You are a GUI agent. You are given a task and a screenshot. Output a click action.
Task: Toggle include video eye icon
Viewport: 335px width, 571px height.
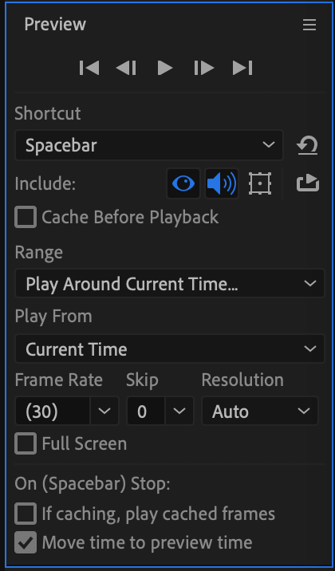pos(183,183)
